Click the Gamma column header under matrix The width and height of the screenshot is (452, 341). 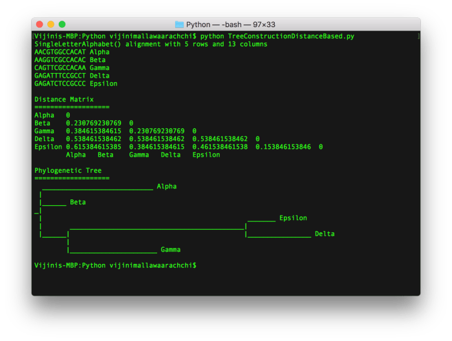139,155
